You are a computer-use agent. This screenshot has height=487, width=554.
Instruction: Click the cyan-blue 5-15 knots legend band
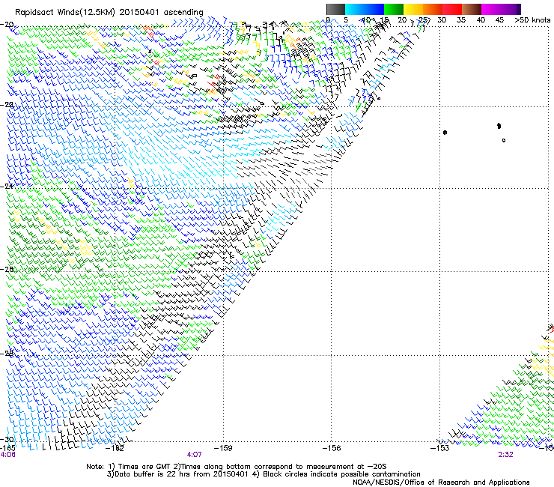tap(365, 9)
